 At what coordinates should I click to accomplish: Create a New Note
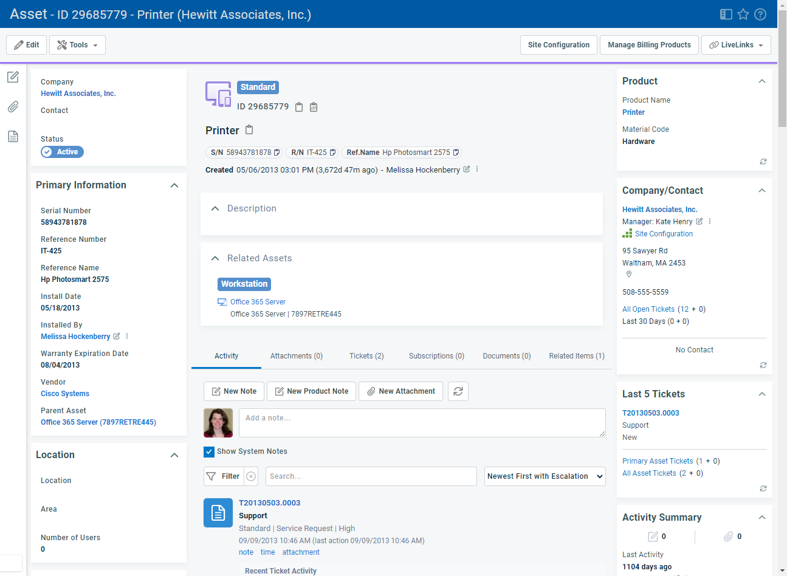[x=234, y=391]
